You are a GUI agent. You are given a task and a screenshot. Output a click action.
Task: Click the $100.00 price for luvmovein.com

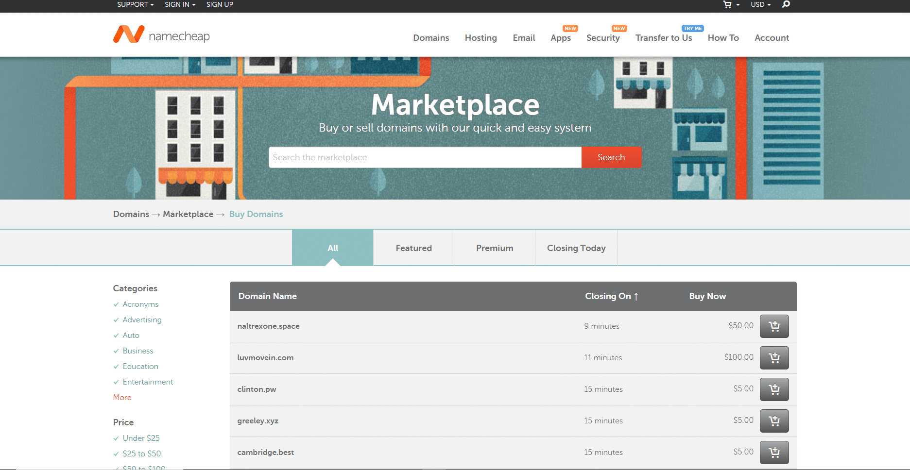739,357
